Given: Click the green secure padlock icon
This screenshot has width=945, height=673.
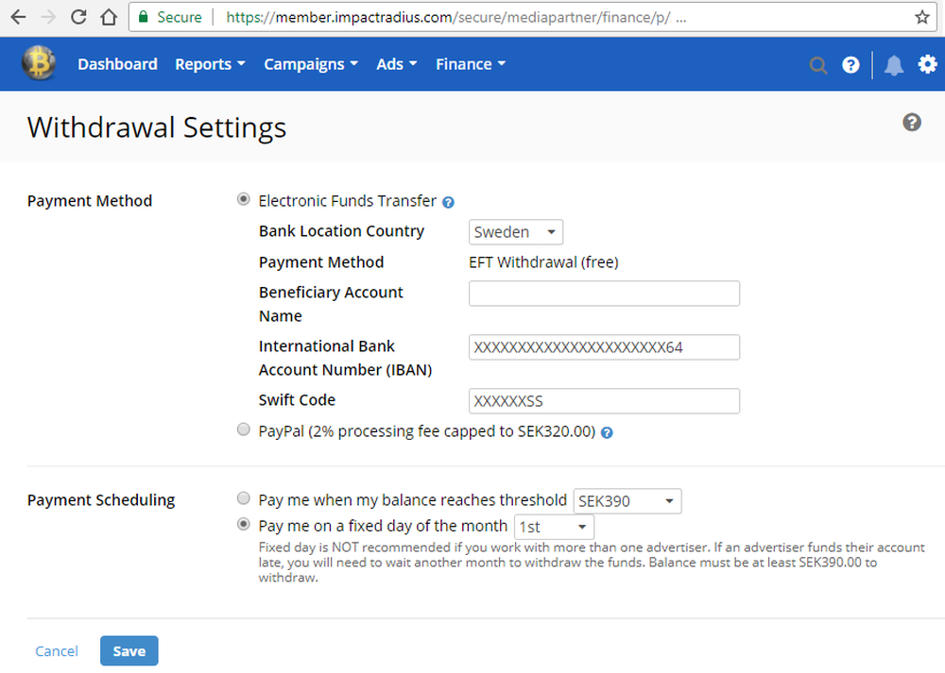Looking at the screenshot, I should pyautogui.click(x=144, y=17).
